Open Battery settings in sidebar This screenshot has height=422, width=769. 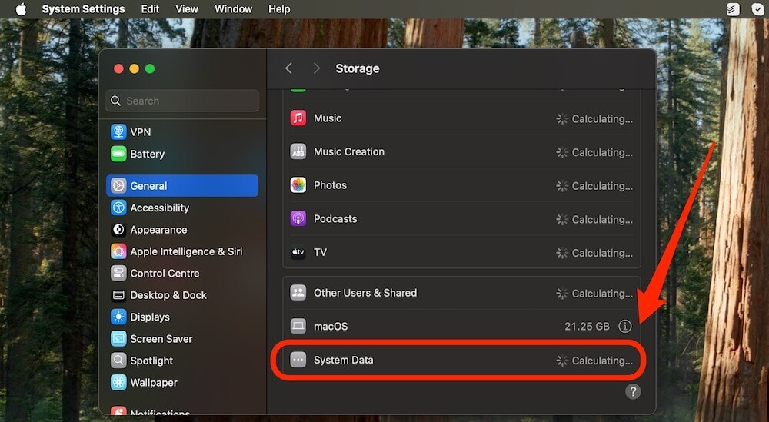coord(147,154)
